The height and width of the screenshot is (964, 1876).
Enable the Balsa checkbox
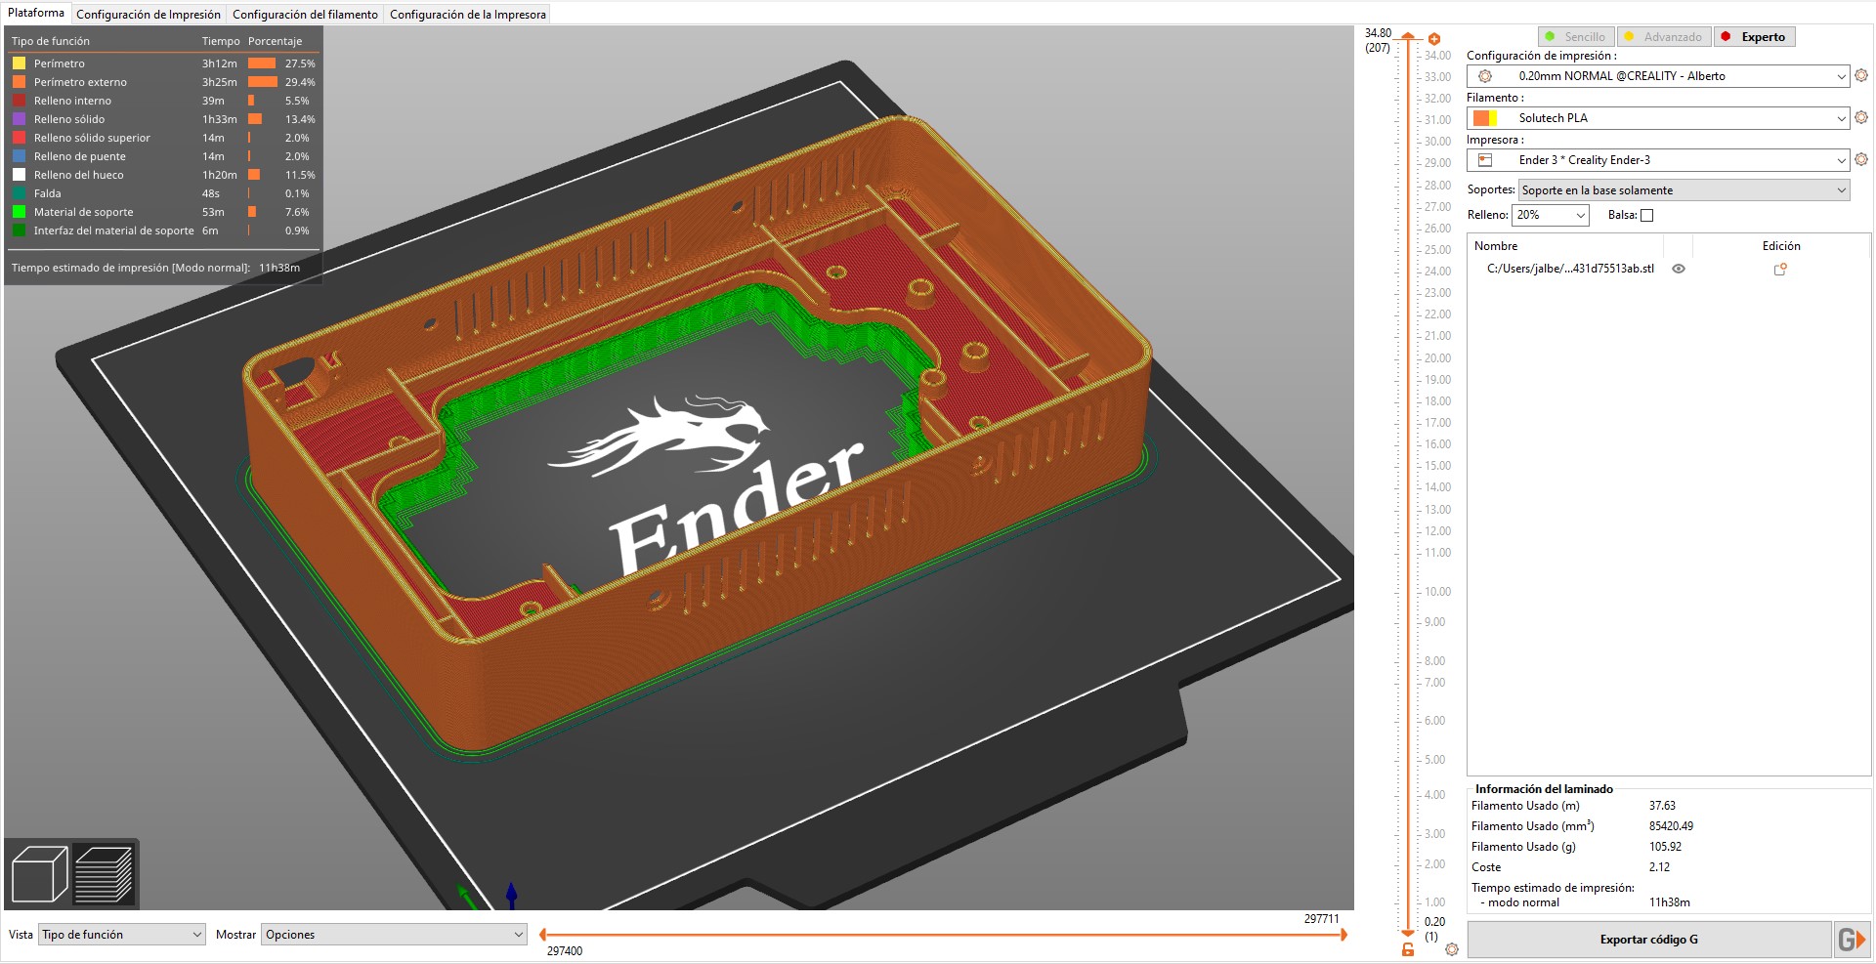click(1647, 216)
